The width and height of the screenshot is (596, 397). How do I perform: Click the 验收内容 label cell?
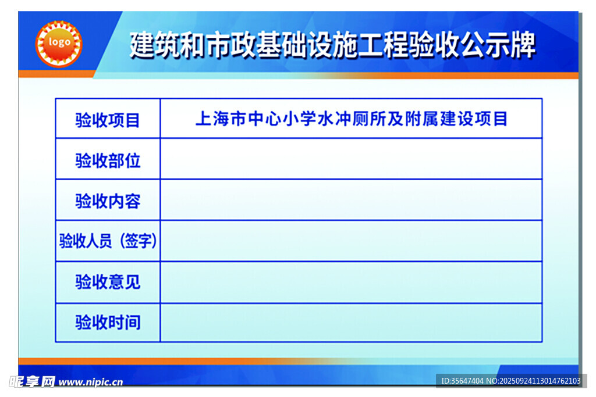(x=108, y=201)
